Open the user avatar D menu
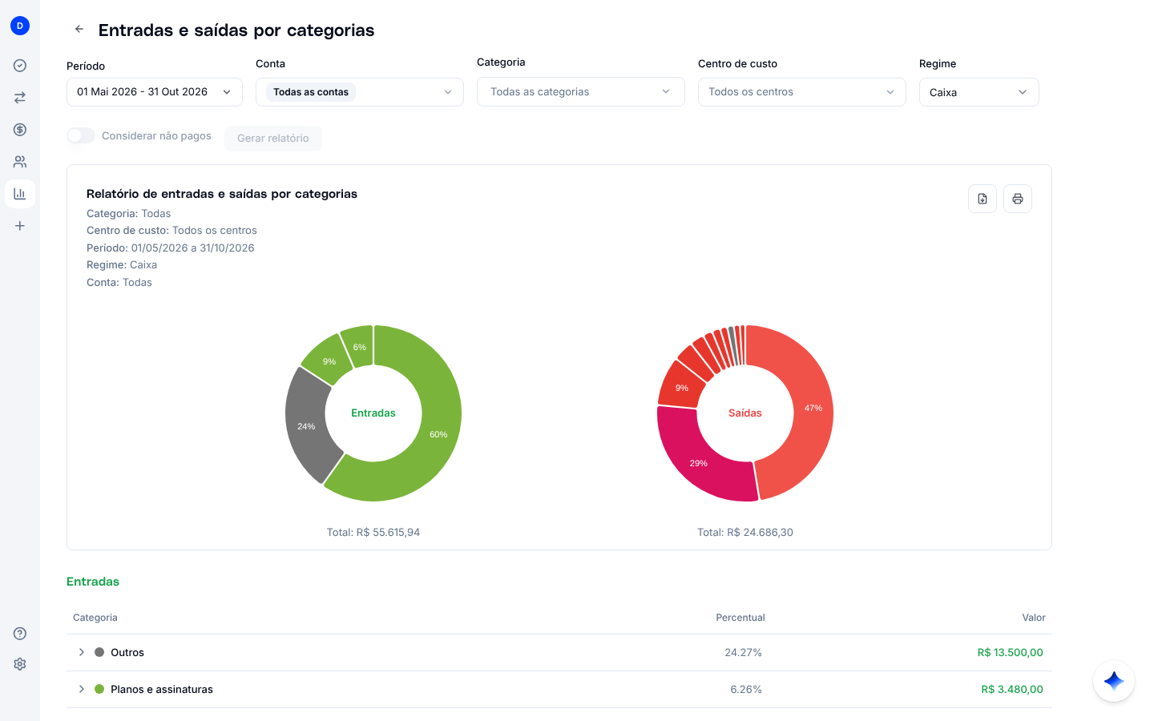The height and width of the screenshot is (721, 1154). pos(20,26)
